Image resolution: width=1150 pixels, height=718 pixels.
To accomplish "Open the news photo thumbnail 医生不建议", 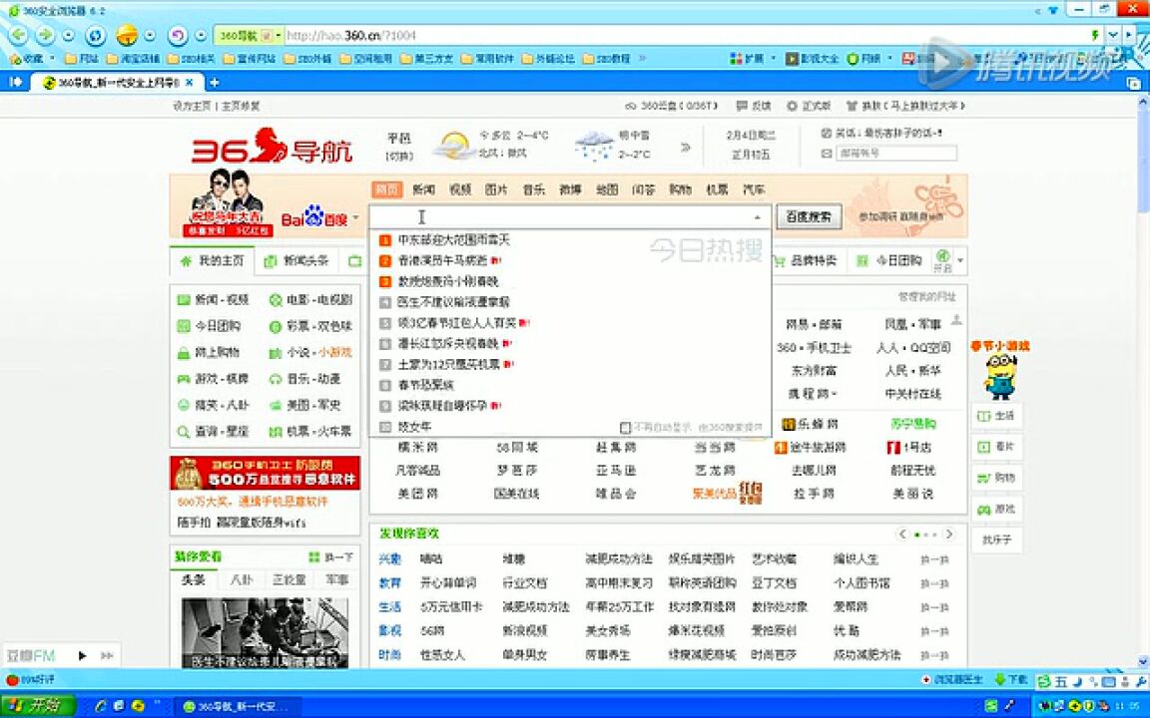I will [x=265, y=633].
